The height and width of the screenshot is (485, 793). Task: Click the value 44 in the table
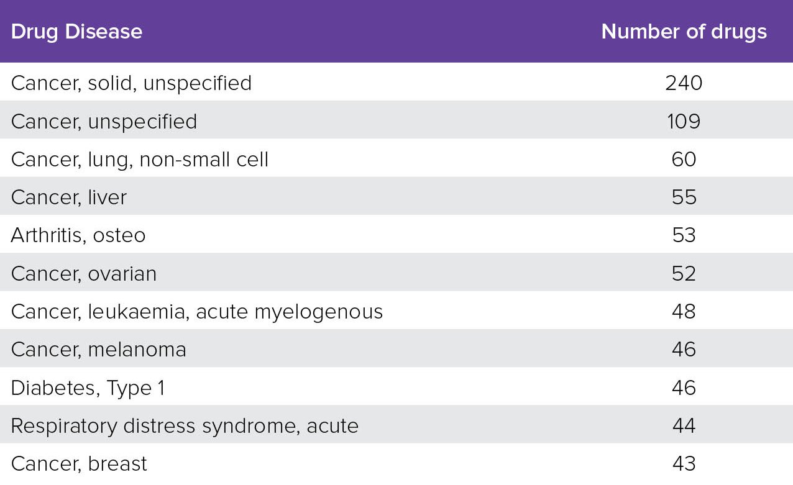[x=684, y=425]
